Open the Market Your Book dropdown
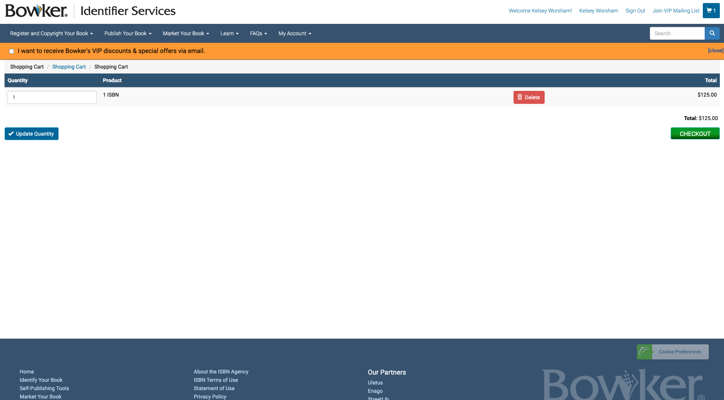Viewport: 724px width, 400px height. (x=186, y=33)
